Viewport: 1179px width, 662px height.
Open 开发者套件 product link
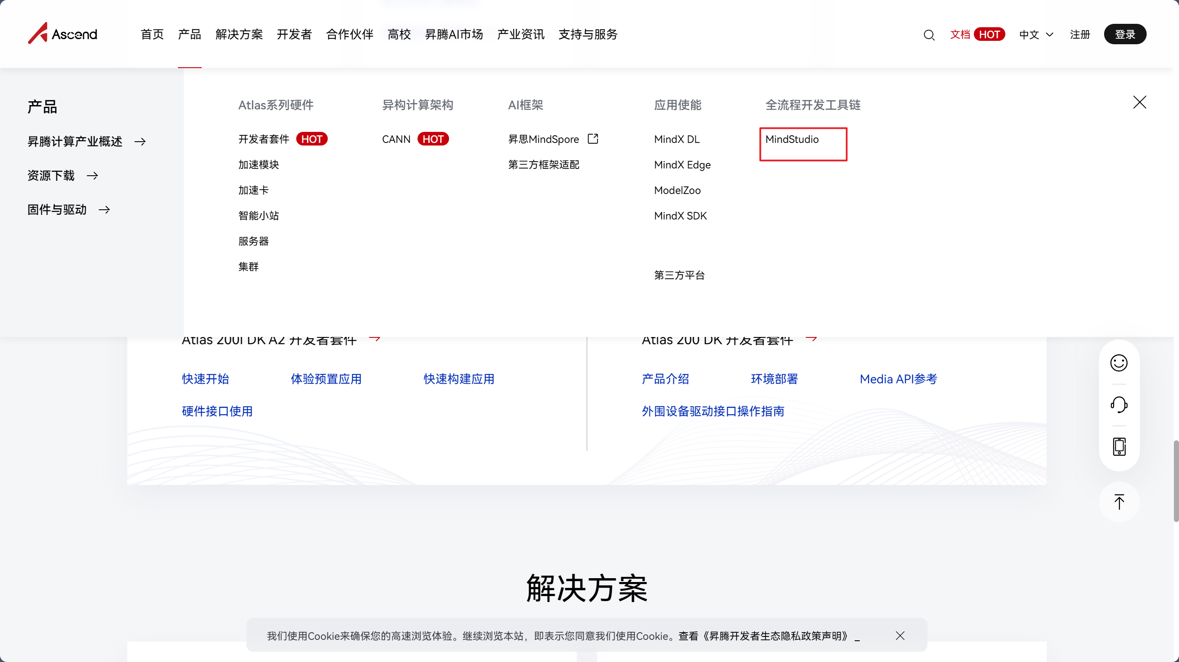pos(263,139)
